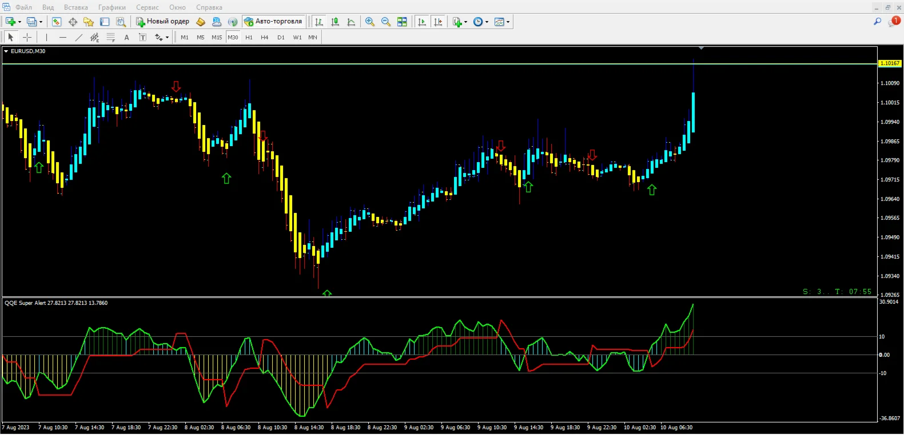The image size is (904, 435).
Task: Toggle the Auto Scroll chart button
Action: (x=422, y=22)
